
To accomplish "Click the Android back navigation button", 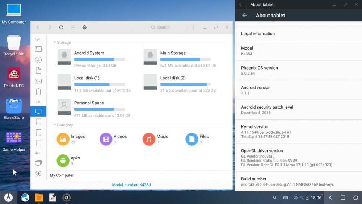I will click(x=331, y=197).
